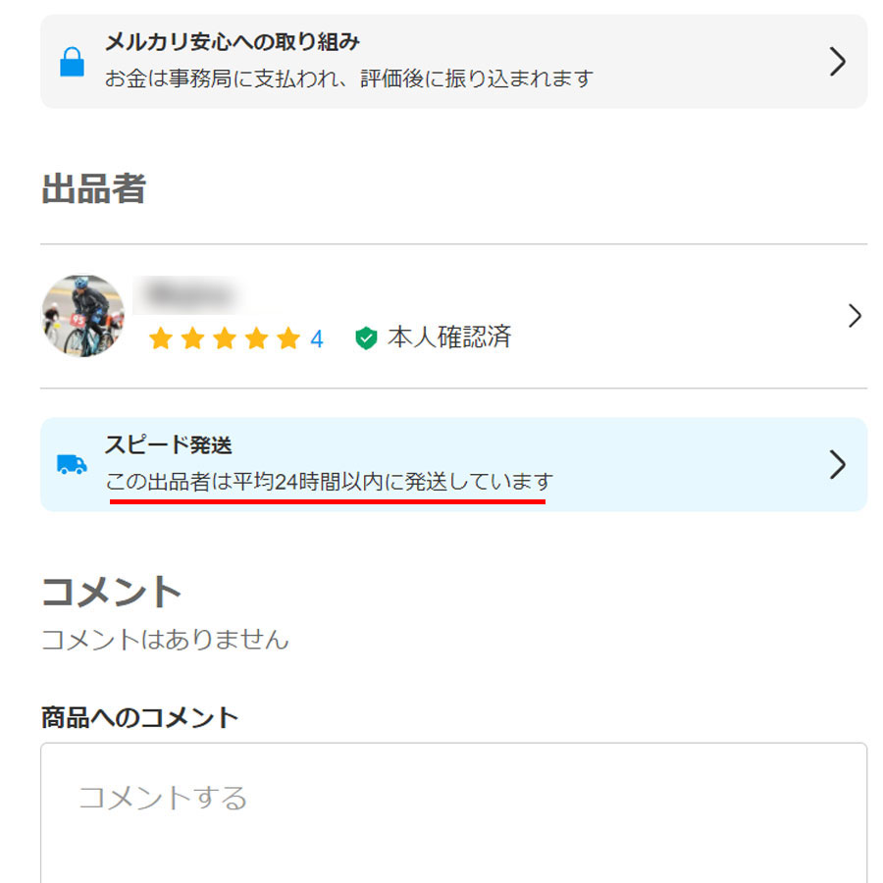883x883 pixels.
Task: Expand the スピード発送 chevron arrow
Action: point(838,465)
